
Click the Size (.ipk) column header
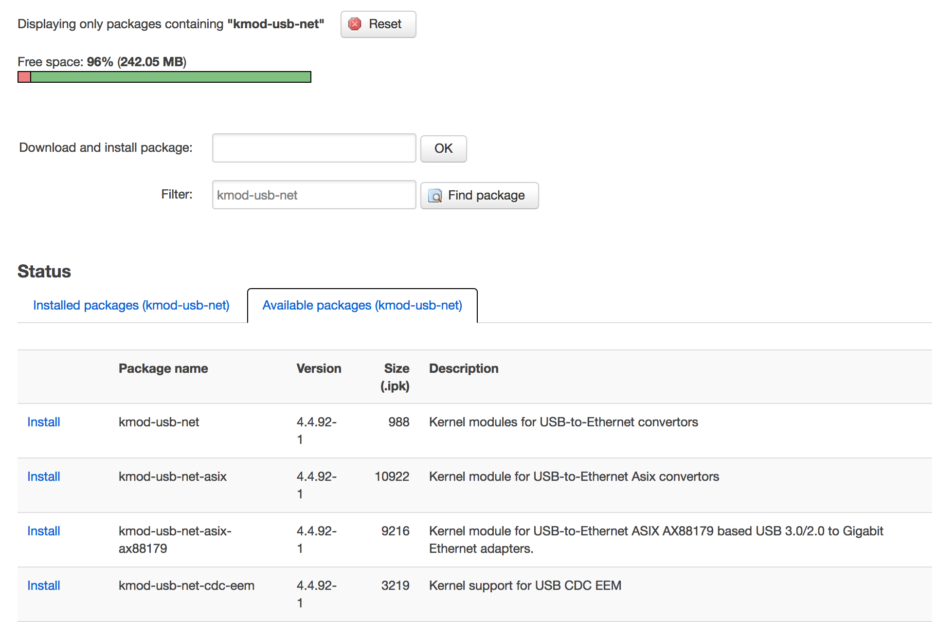[x=395, y=377]
